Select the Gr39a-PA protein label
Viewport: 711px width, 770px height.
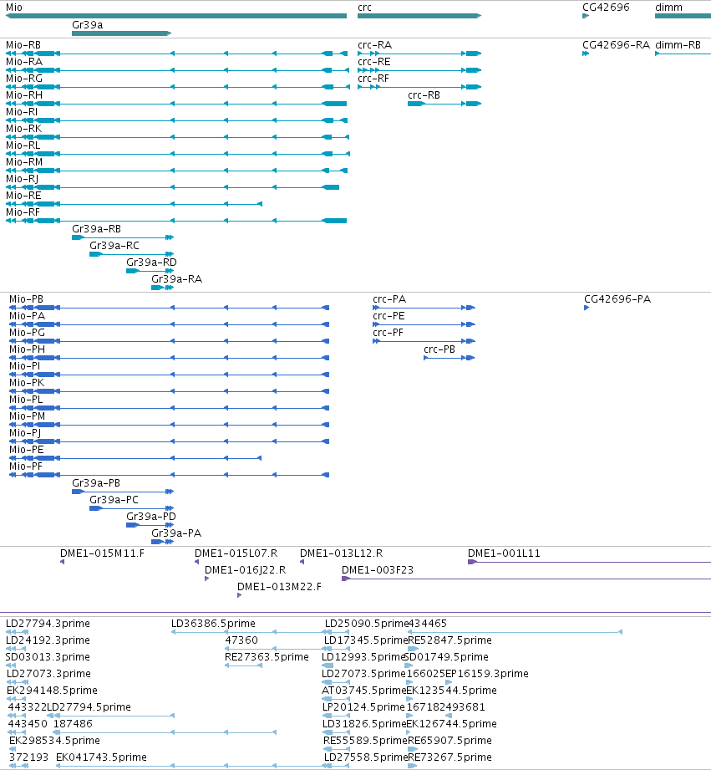(176, 533)
